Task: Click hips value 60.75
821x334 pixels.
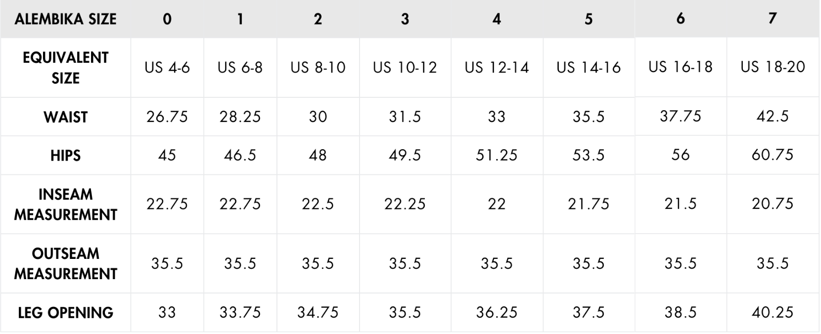Action: pyautogui.click(x=773, y=155)
